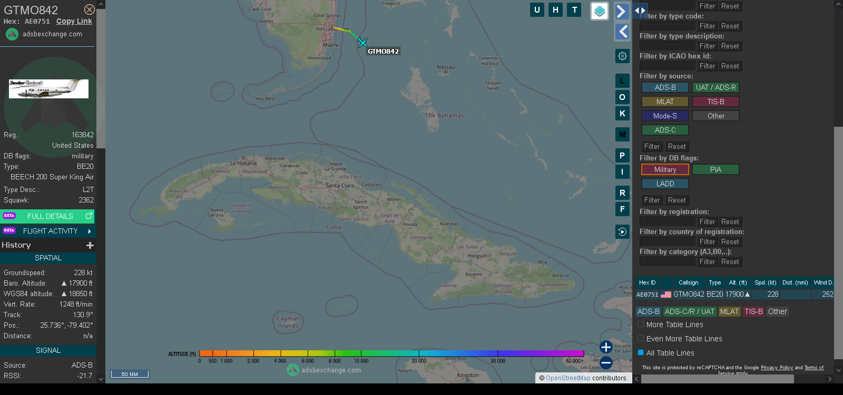Click the H map button

click(x=555, y=9)
